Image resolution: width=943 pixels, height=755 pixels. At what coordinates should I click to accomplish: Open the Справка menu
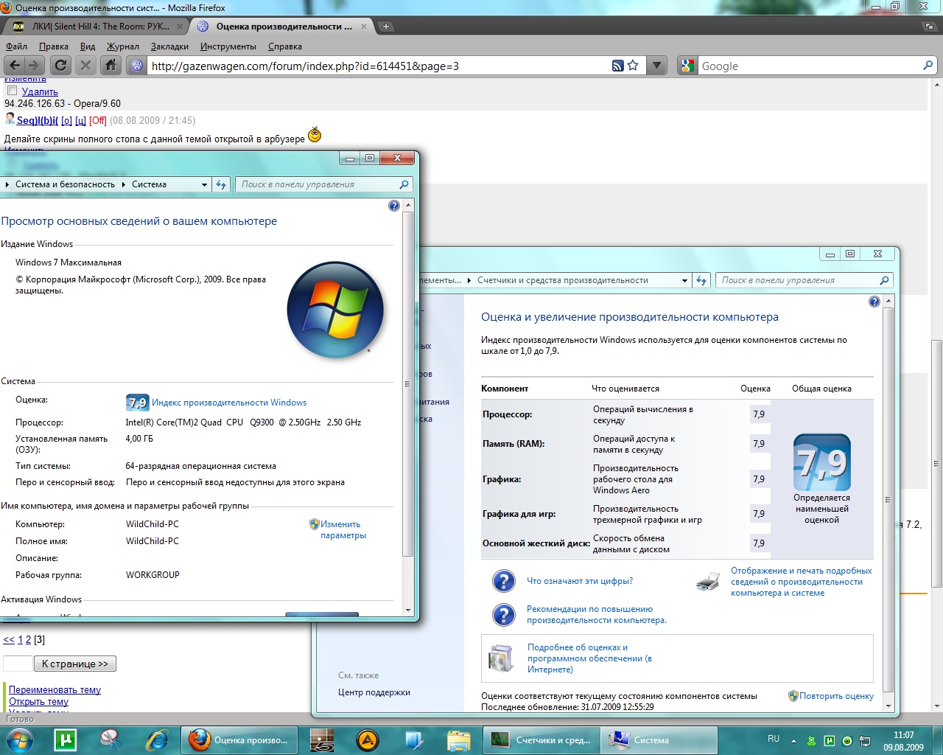(285, 46)
